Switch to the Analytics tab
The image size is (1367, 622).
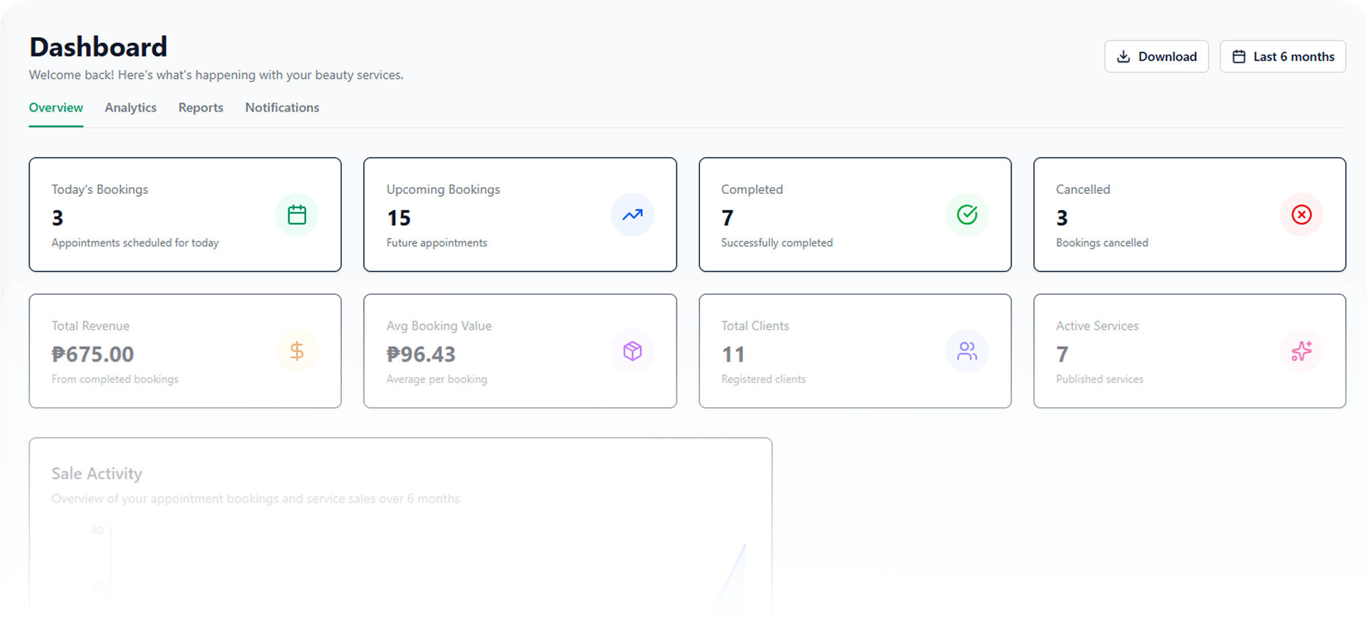click(x=131, y=108)
